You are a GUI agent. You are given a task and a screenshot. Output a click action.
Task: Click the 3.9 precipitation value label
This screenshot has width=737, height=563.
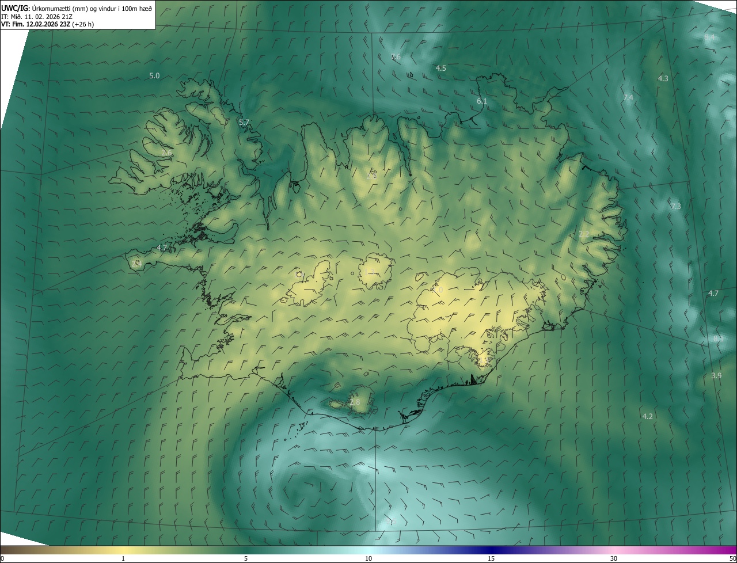click(x=716, y=375)
